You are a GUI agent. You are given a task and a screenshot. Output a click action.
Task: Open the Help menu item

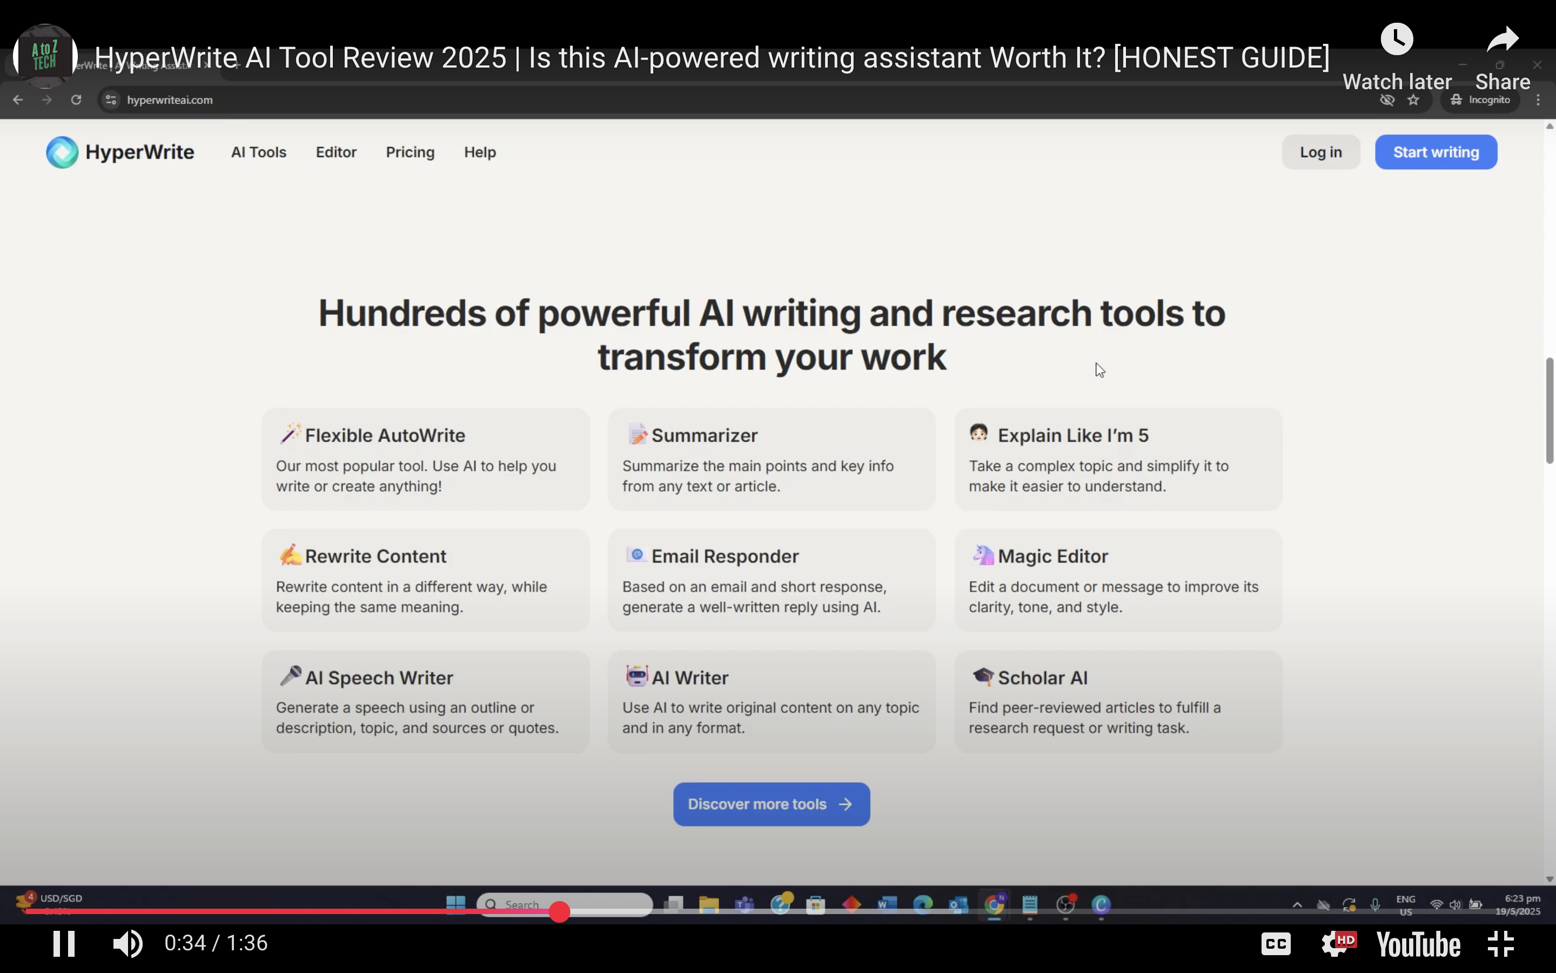pos(480,152)
